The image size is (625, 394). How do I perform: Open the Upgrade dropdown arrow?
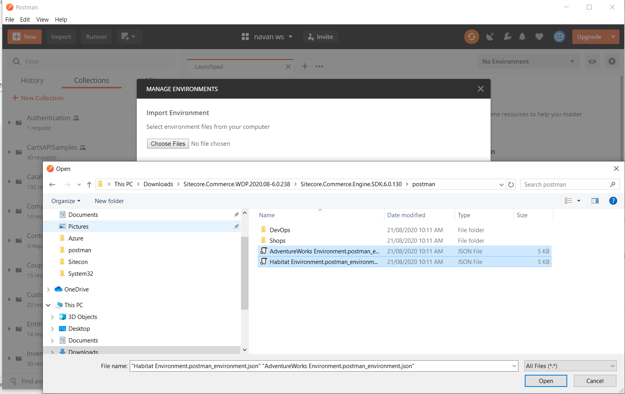[x=613, y=37]
